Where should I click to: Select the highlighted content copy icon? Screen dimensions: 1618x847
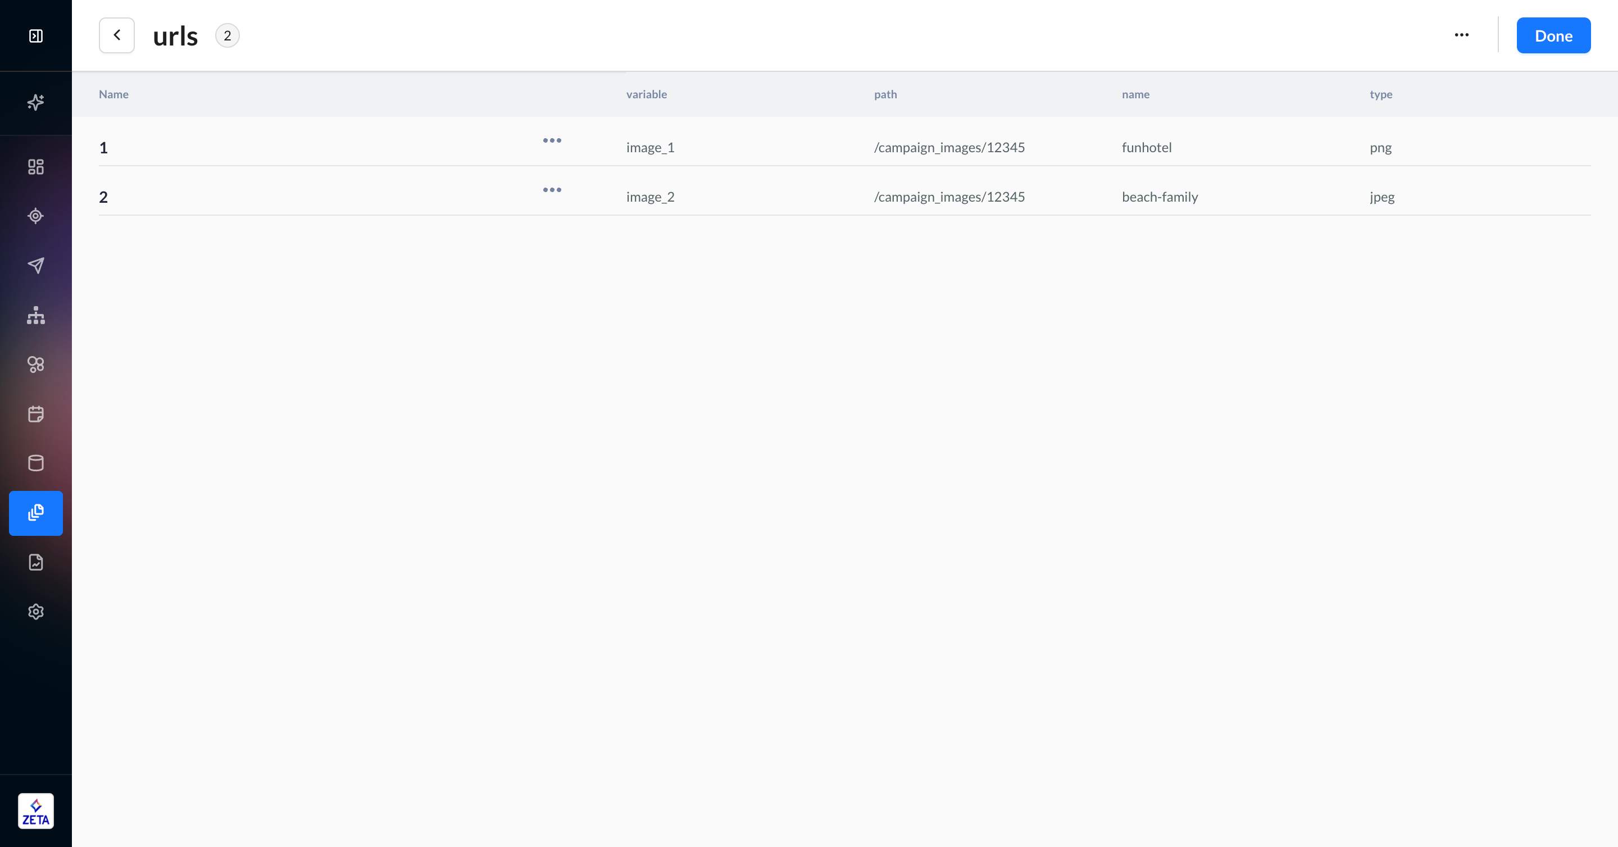point(36,513)
